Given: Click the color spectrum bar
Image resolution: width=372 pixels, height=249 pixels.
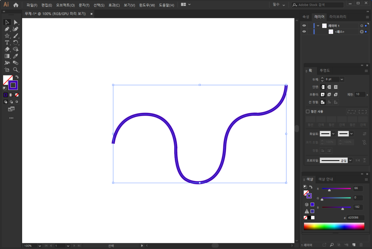Looking at the screenshot, I should pyautogui.click(x=334, y=226).
